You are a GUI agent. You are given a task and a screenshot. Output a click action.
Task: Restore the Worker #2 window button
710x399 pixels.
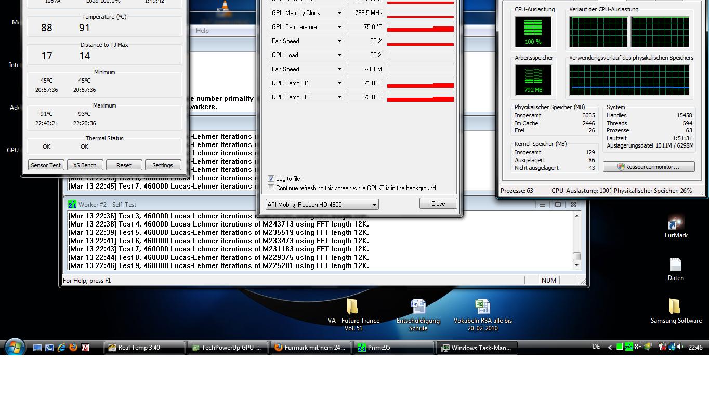point(558,205)
